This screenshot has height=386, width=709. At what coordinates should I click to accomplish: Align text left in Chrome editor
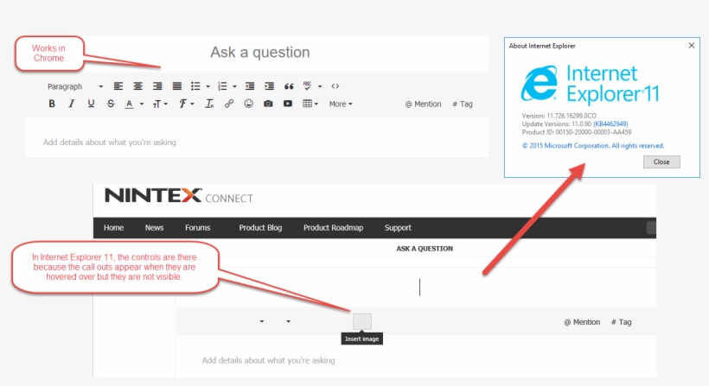118,86
